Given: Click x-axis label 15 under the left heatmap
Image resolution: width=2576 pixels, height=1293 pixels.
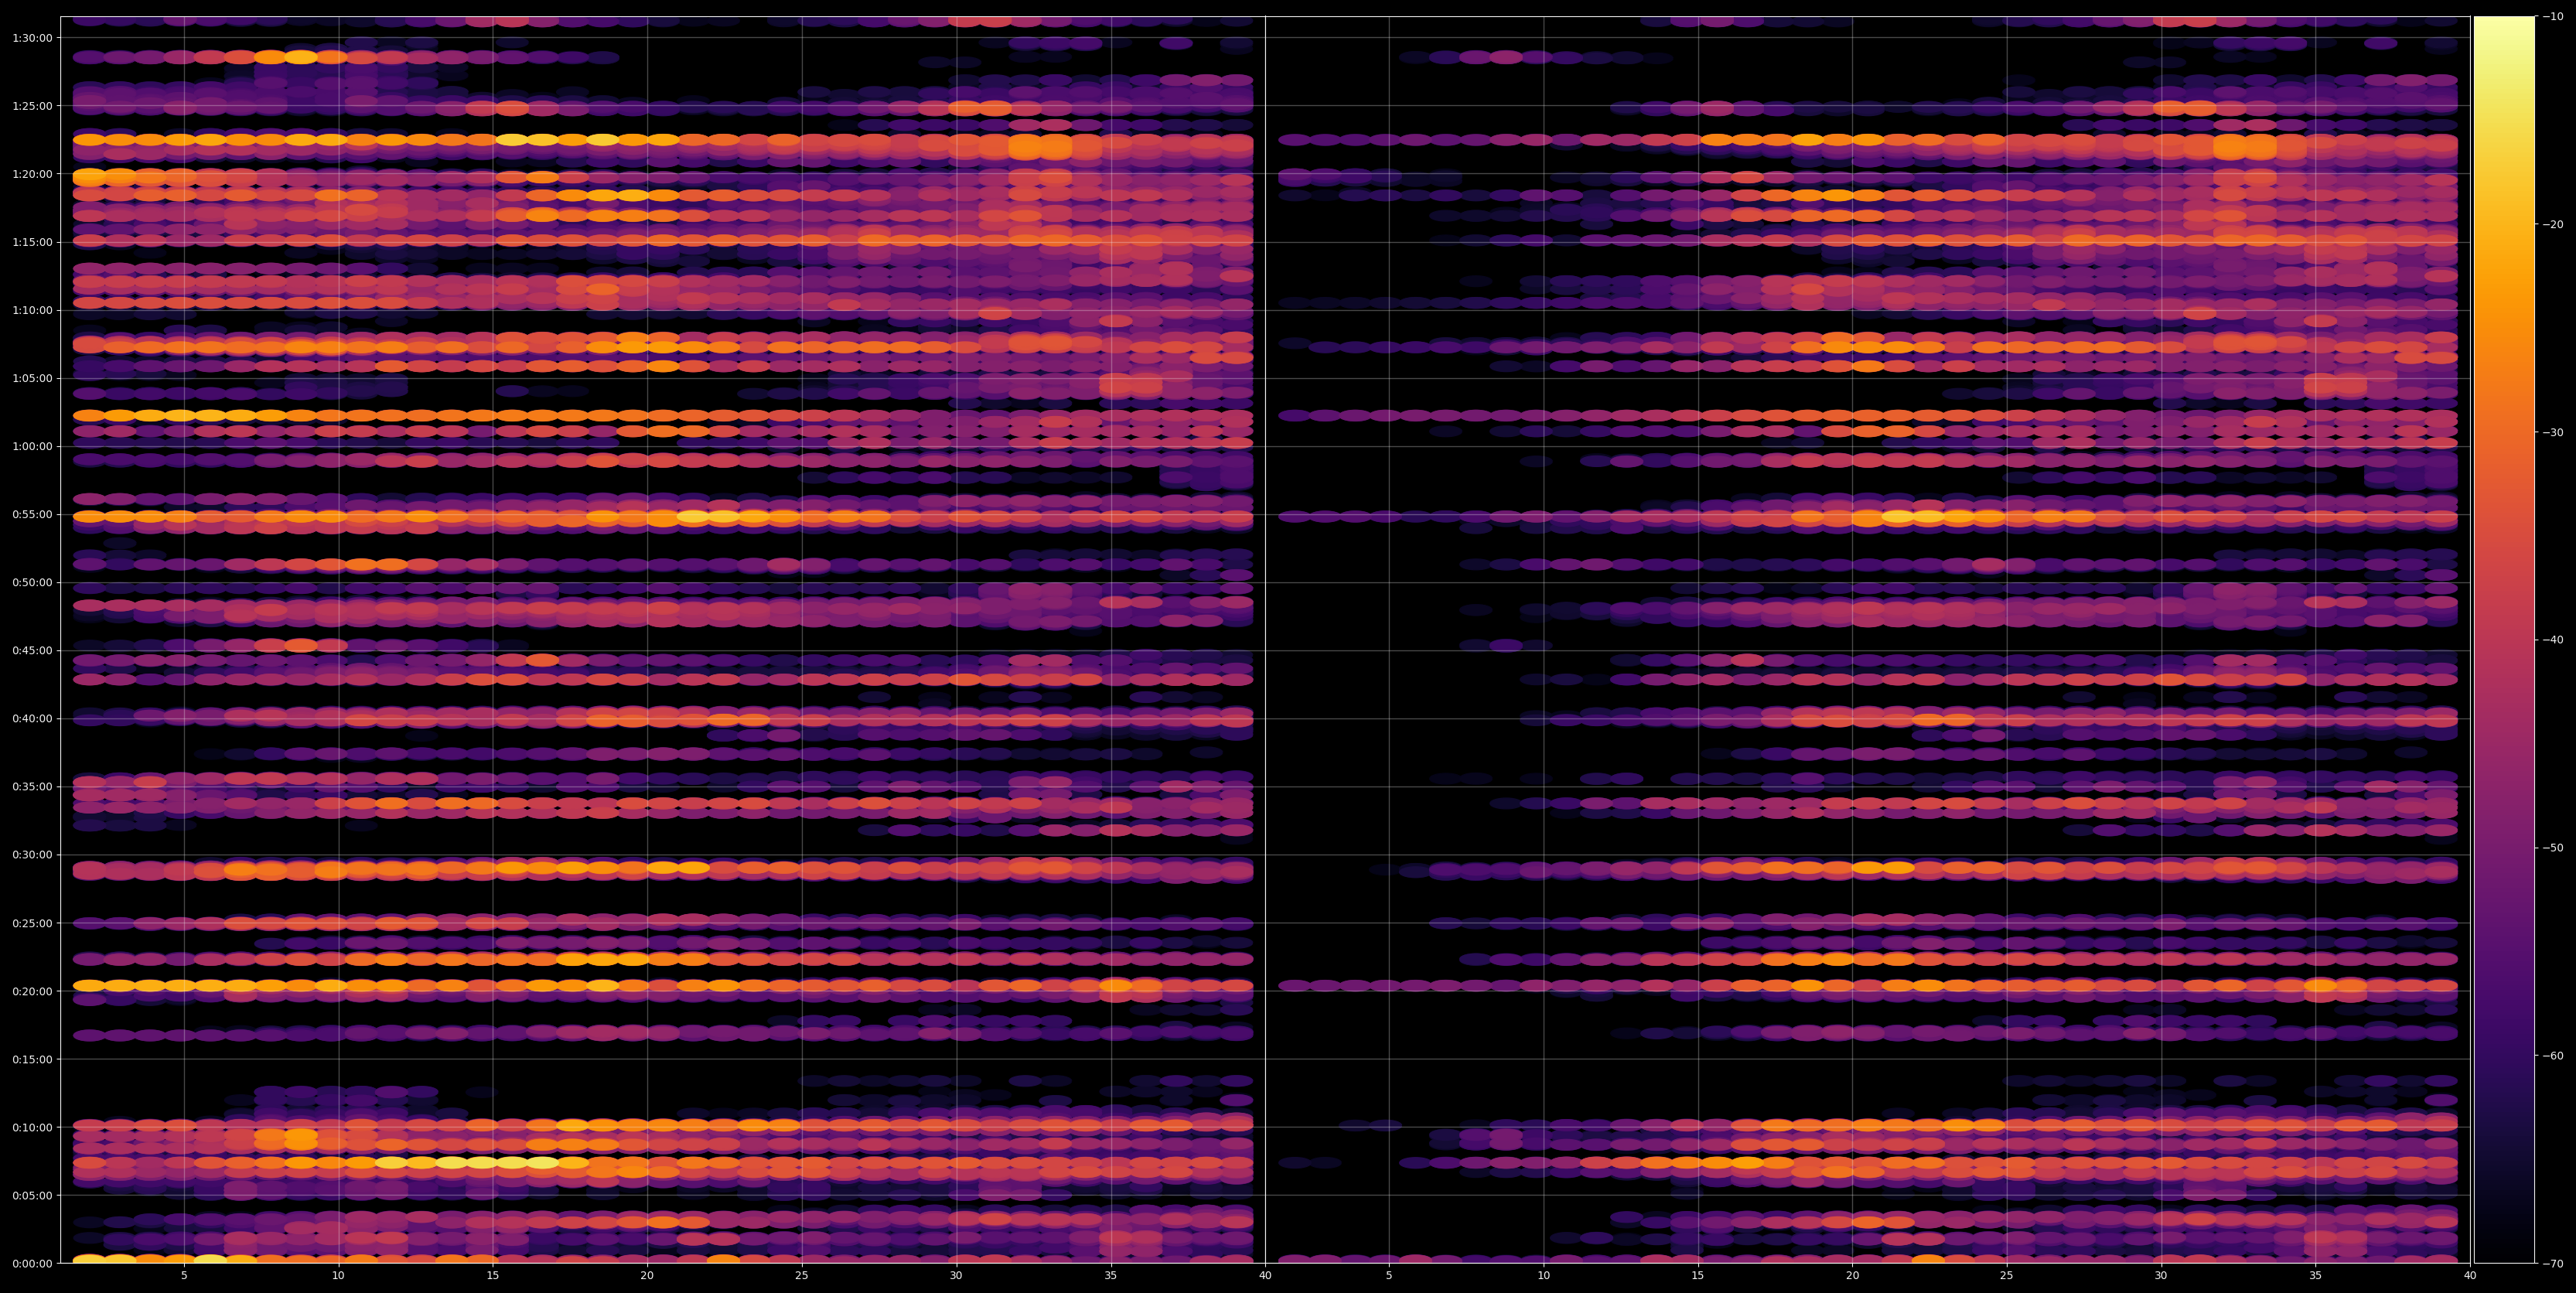Looking at the screenshot, I should coord(493,1276).
